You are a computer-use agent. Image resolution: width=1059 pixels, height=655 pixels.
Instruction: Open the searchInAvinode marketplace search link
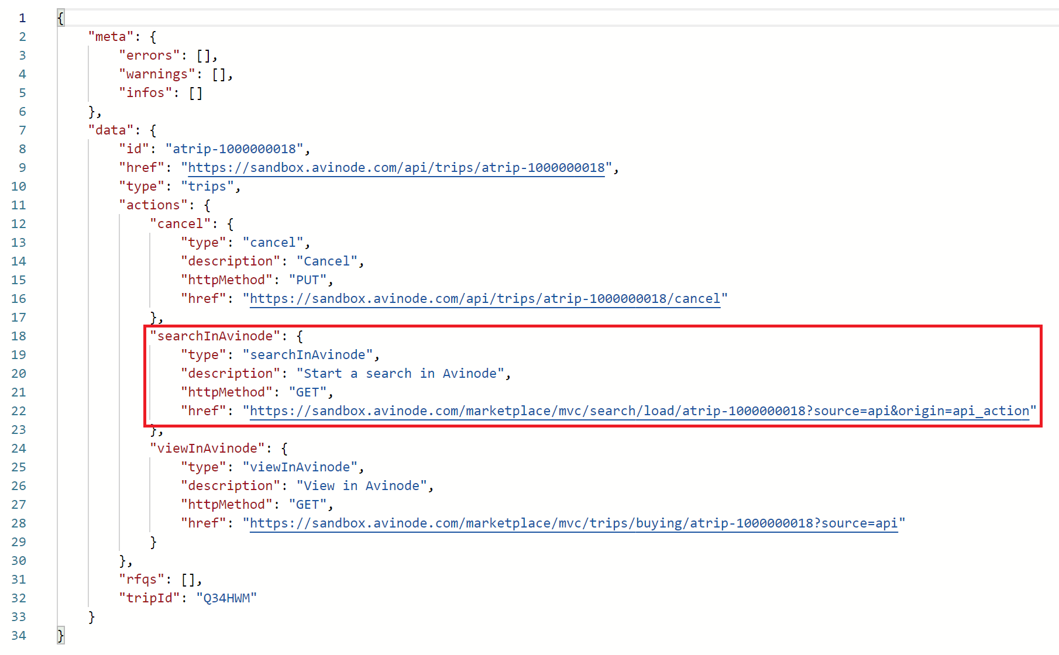pyautogui.click(x=639, y=411)
